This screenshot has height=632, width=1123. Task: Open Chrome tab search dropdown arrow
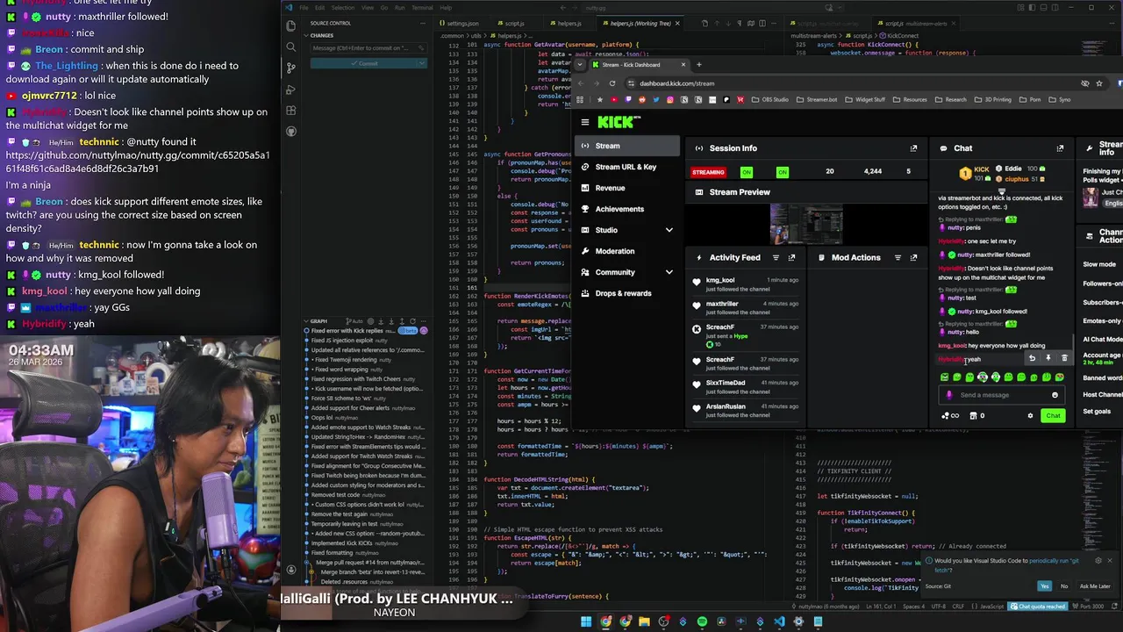[x=582, y=64]
